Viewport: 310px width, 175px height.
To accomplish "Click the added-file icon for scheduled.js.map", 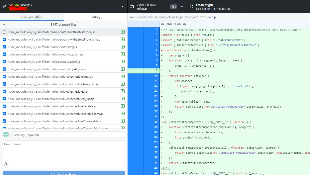I will [x=123, y=99].
